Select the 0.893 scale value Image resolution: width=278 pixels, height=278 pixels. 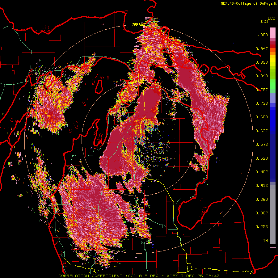tap(262, 62)
